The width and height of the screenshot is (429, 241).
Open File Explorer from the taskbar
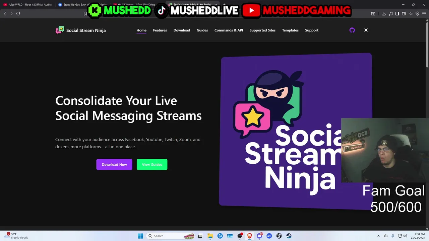(210, 236)
